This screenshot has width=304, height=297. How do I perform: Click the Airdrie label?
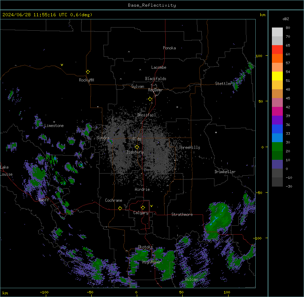pyautogui.click(x=142, y=189)
